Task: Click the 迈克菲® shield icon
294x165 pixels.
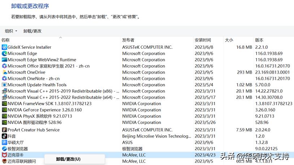Action: coord(4,155)
